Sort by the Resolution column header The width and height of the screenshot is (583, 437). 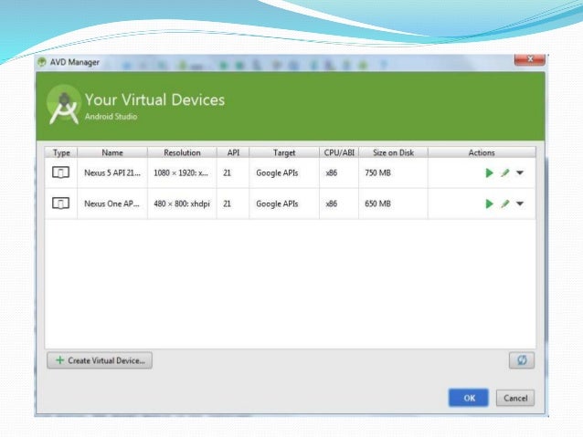click(182, 152)
